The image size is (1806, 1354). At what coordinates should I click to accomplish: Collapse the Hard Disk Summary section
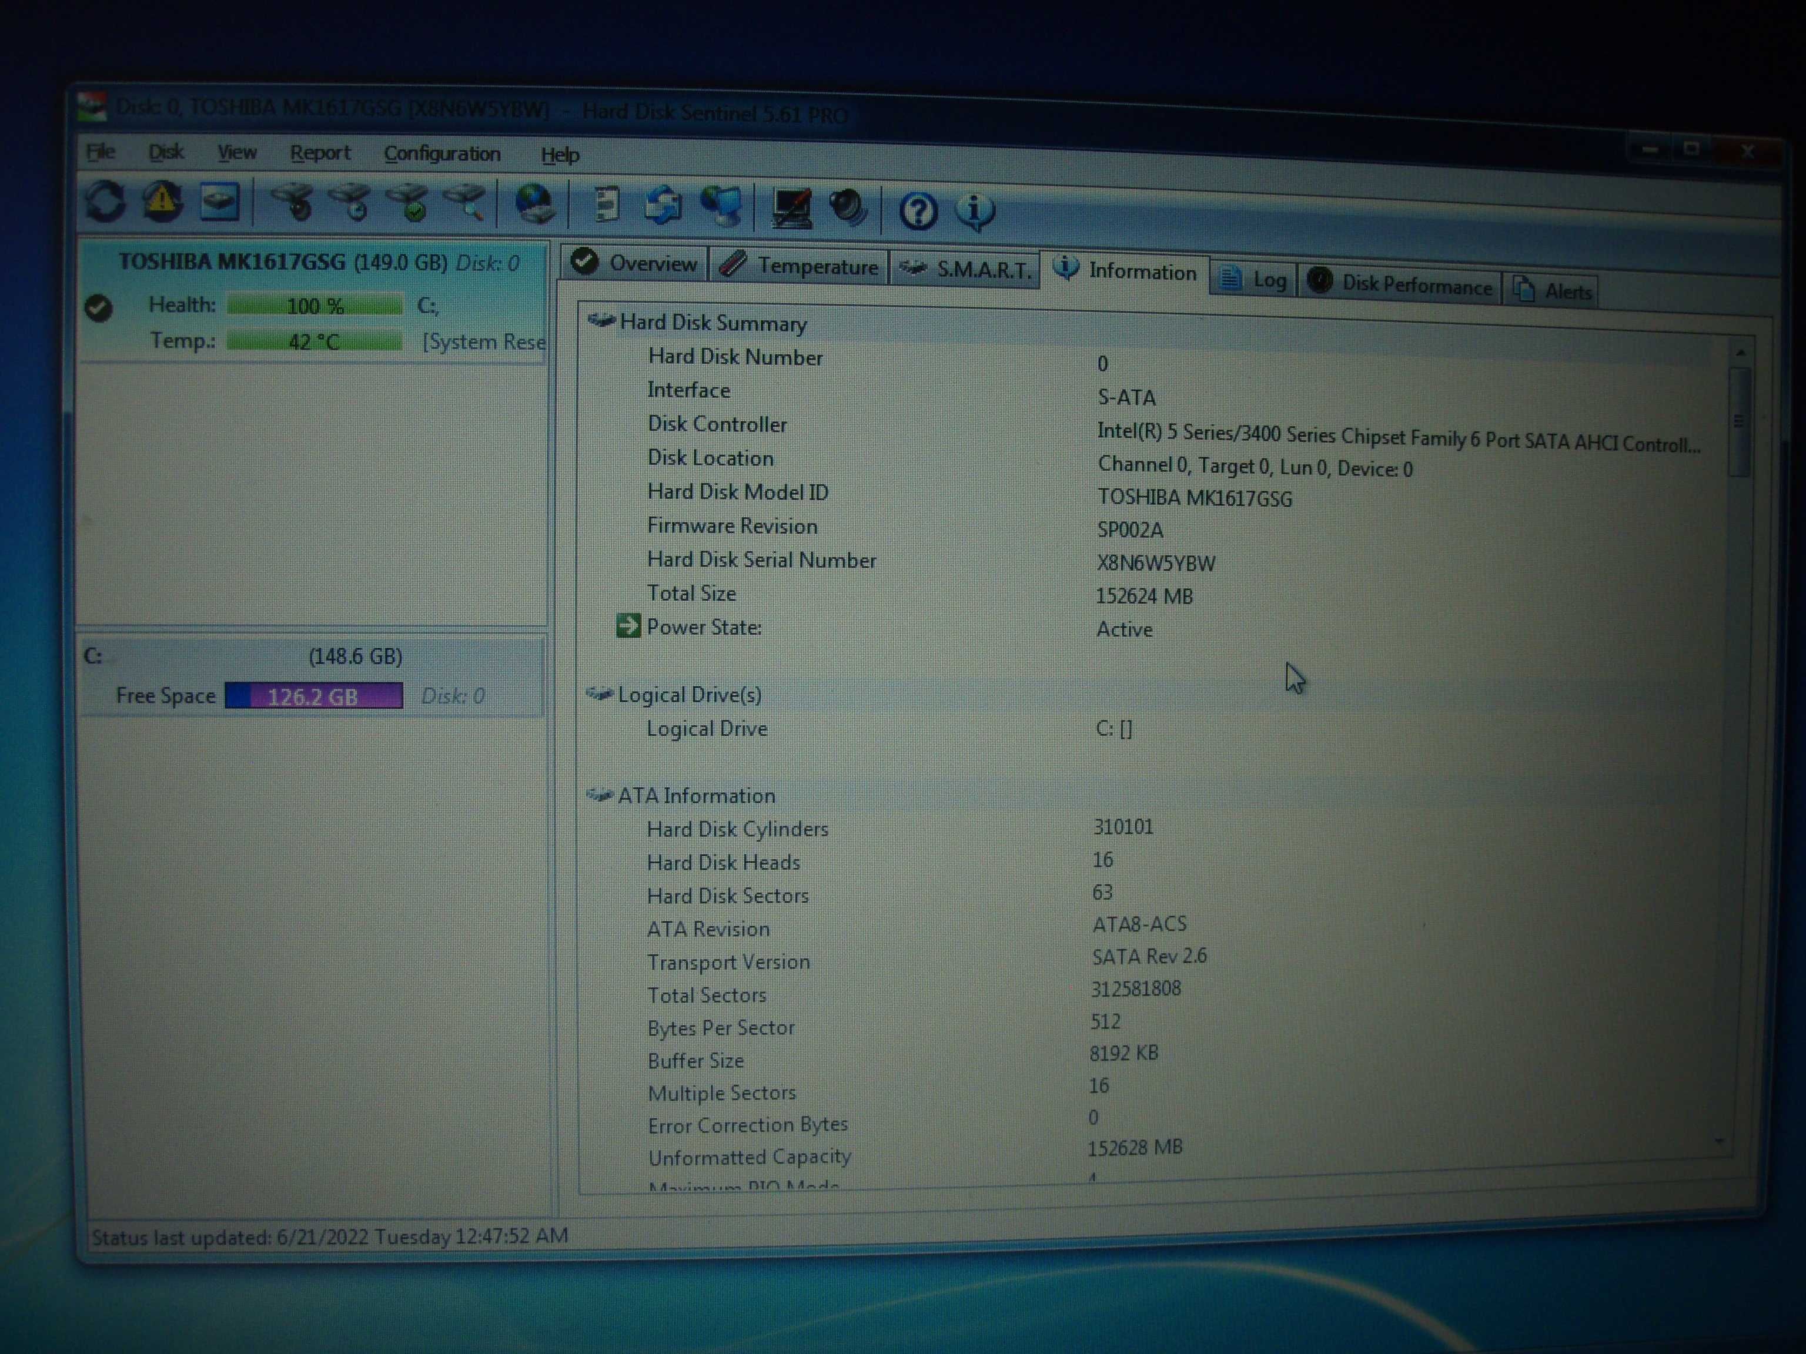tap(602, 320)
